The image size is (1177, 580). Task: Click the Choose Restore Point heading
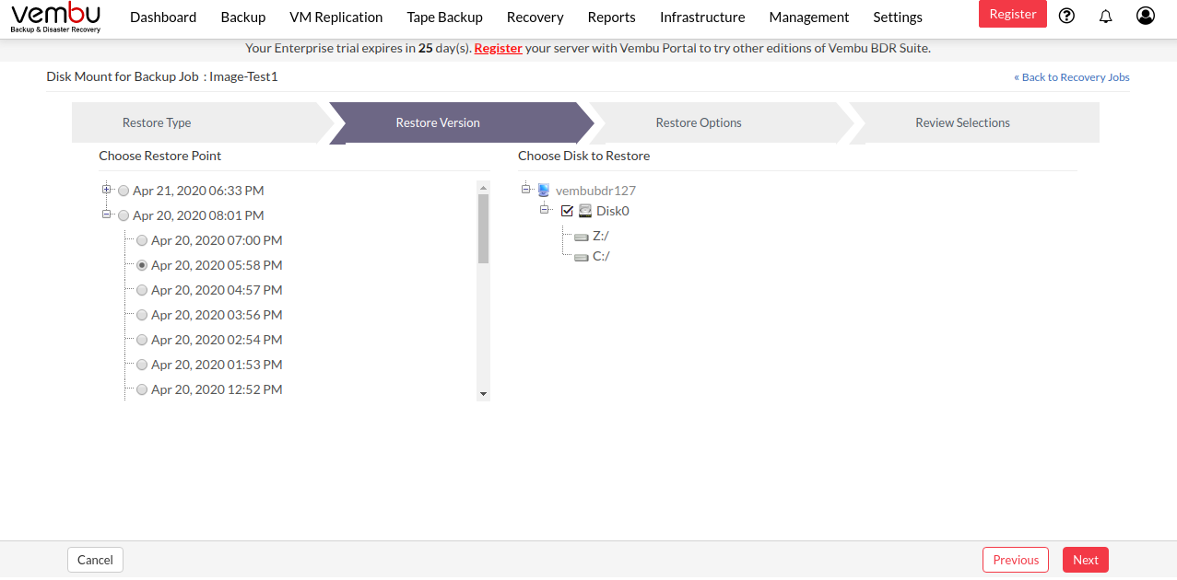[160, 156]
